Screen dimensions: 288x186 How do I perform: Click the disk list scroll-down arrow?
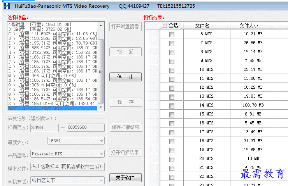pos(101,107)
